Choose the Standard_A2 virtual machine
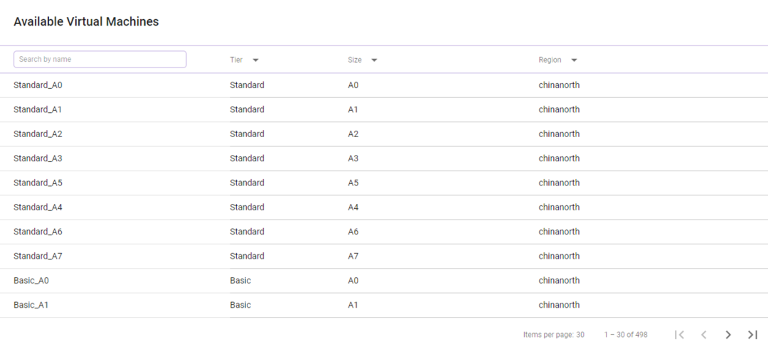The width and height of the screenshot is (768, 351). 38,134
